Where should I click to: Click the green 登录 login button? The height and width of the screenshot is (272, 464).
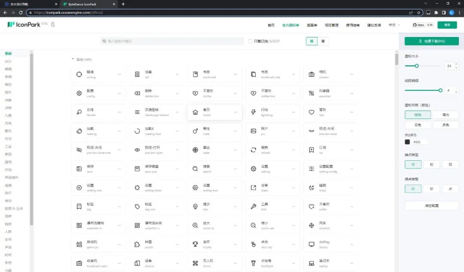coord(447,25)
